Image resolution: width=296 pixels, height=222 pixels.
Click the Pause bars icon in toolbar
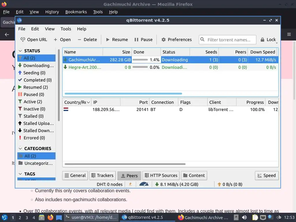pos(136,40)
